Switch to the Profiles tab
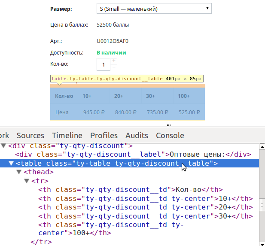The image size is (265, 246). [x=104, y=135]
